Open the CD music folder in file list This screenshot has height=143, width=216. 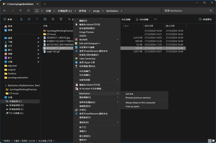coord(50,34)
